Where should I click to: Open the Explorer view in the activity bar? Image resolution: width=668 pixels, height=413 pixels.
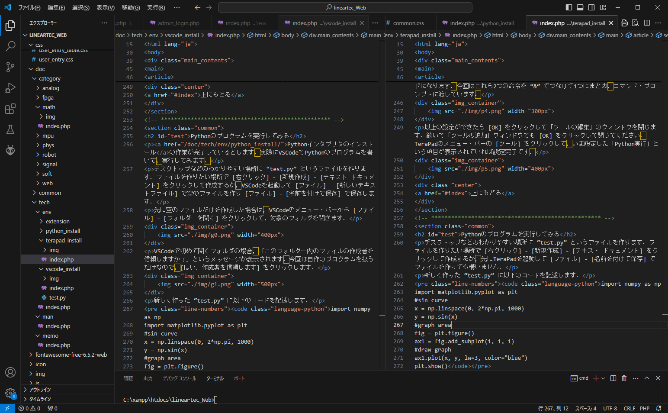coord(10,26)
